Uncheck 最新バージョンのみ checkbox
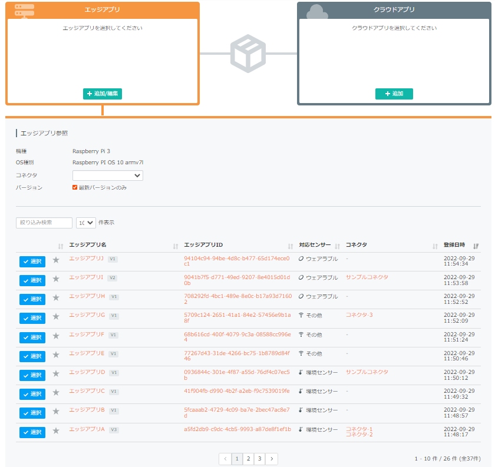Image resolution: width=495 pixels, height=467 pixels. [x=75, y=187]
